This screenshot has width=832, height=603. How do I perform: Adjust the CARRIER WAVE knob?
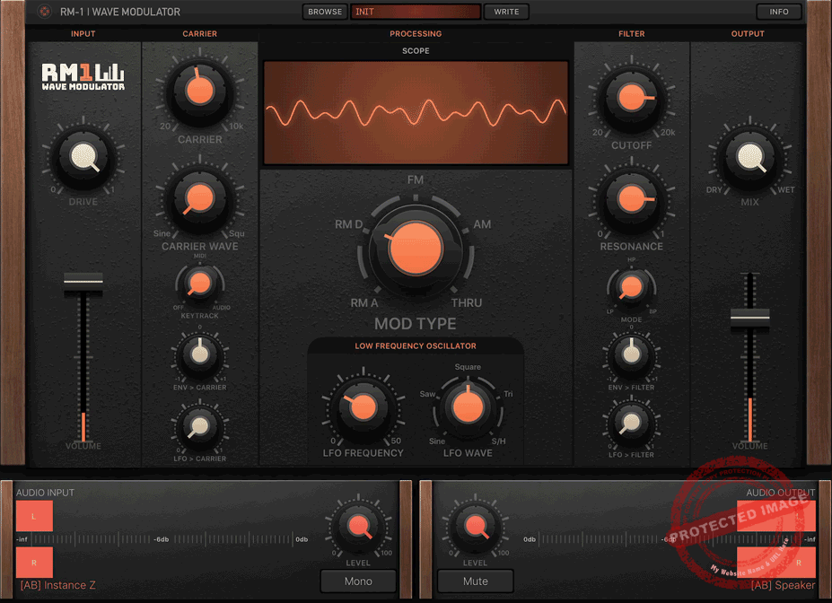click(199, 198)
